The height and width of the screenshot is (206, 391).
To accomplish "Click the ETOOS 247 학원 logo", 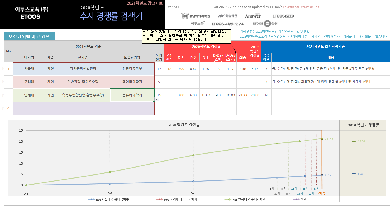I will click(265, 24).
